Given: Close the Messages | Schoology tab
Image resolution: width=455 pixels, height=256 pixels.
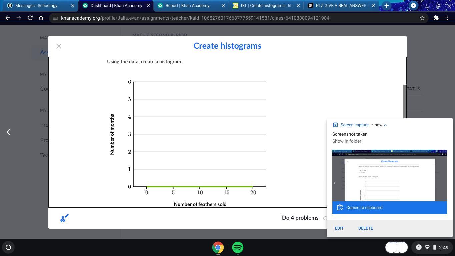Looking at the screenshot, I should coord(73,6).
